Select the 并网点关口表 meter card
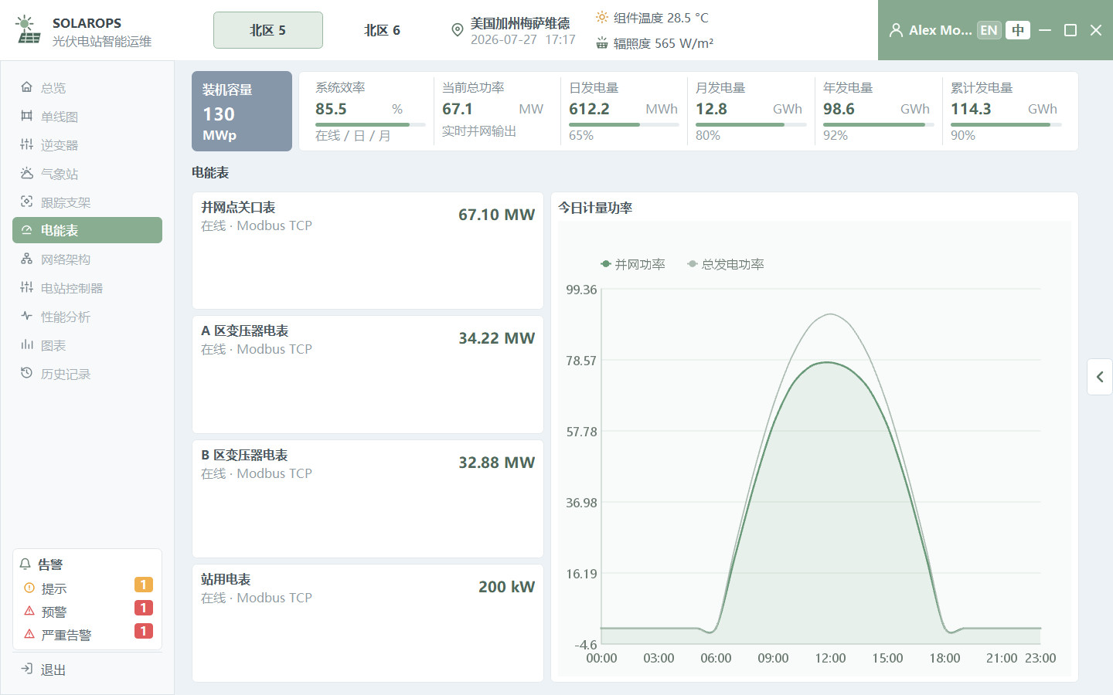 click(x=368, y=251)
